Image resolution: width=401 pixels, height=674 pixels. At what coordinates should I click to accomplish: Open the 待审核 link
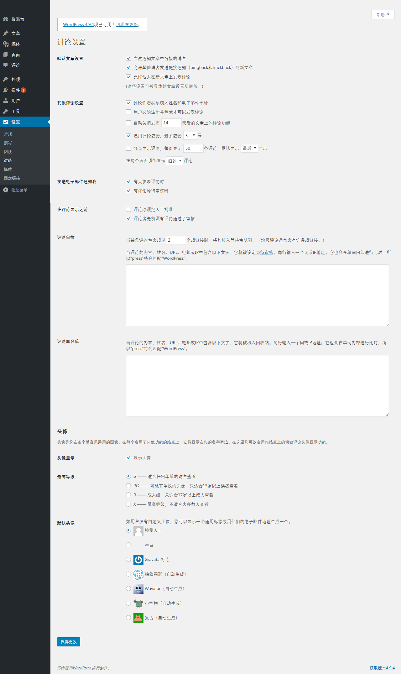[x=267, y=253]
